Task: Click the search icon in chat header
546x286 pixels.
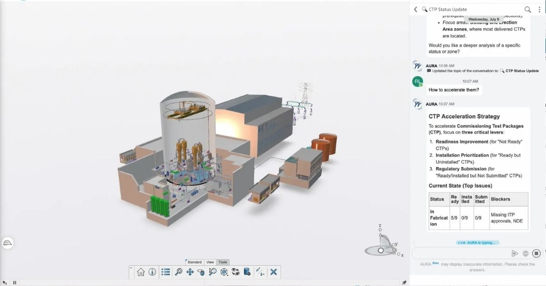Action: point(528,9)
